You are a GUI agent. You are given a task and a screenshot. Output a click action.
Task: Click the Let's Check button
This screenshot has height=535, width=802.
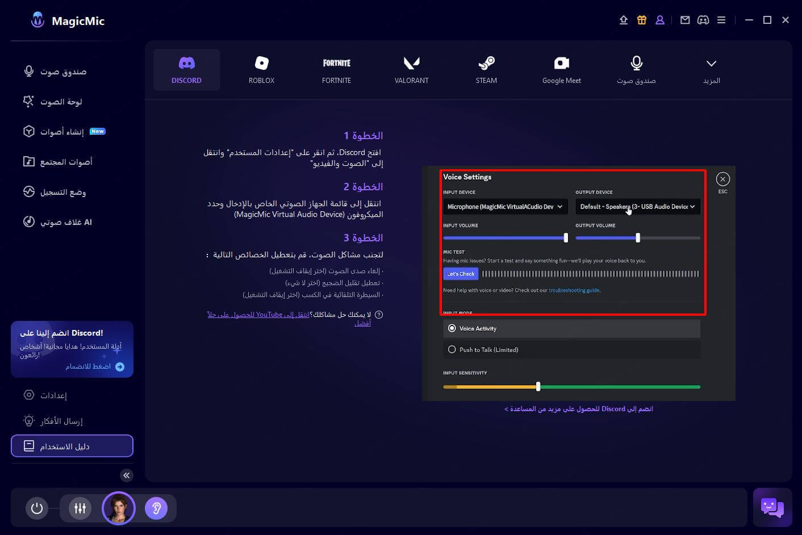pos(461,274)
